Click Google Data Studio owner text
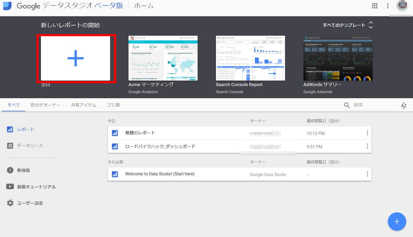Image resolution: width=413 pixels, height=237 pixels. click(x=268, y=175)
